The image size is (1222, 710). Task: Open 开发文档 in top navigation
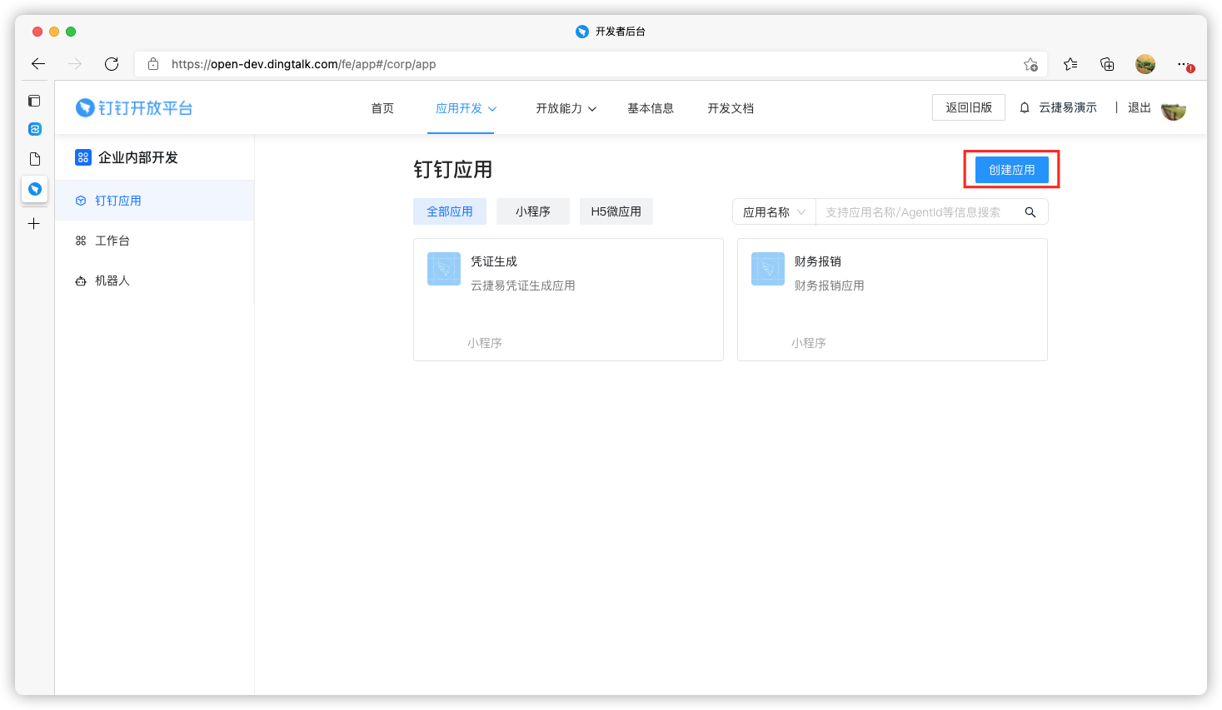731,108
